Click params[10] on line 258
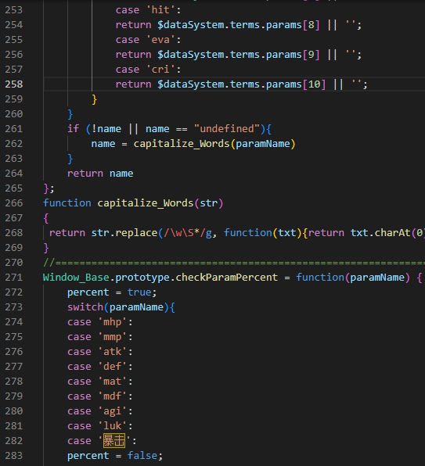Screen dimensions: 425x466 pyautogui.click(x=296, y=84)
